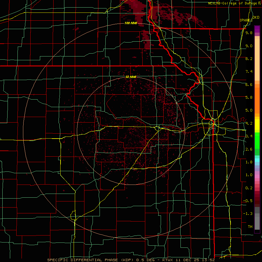Click the 50 NMI range ring label
The image size is (262, 262).
point(131,77)
